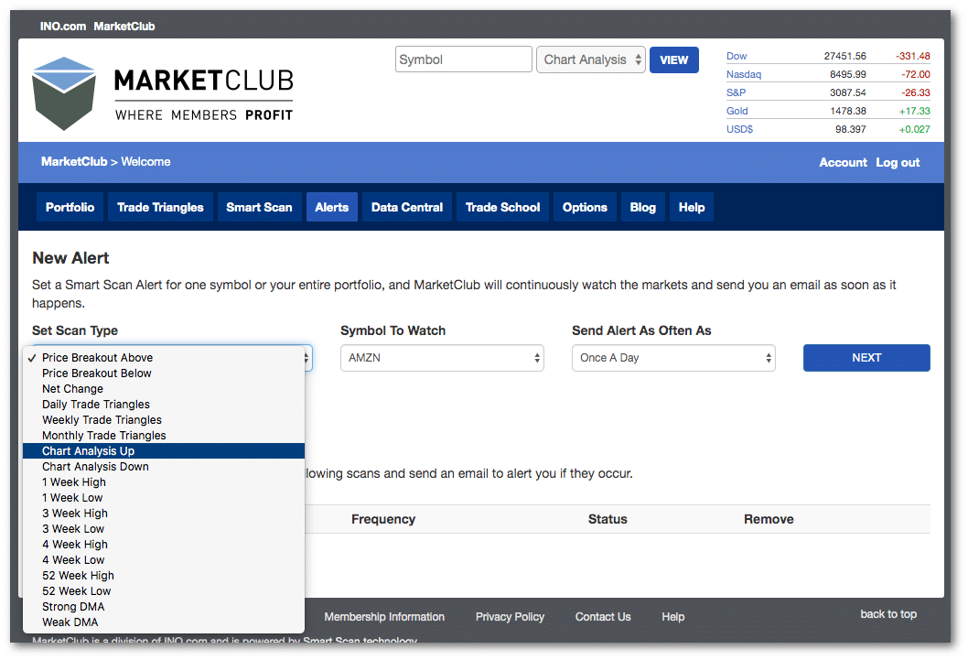Click back to top link
The width and height of the screenshot is (968, 660).
(x=888, y=614)
